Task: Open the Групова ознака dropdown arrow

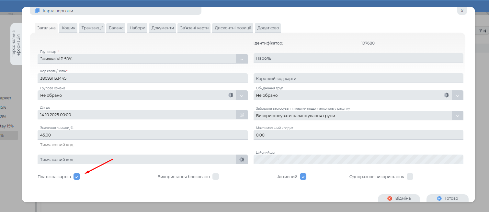Action: point(242,95)
